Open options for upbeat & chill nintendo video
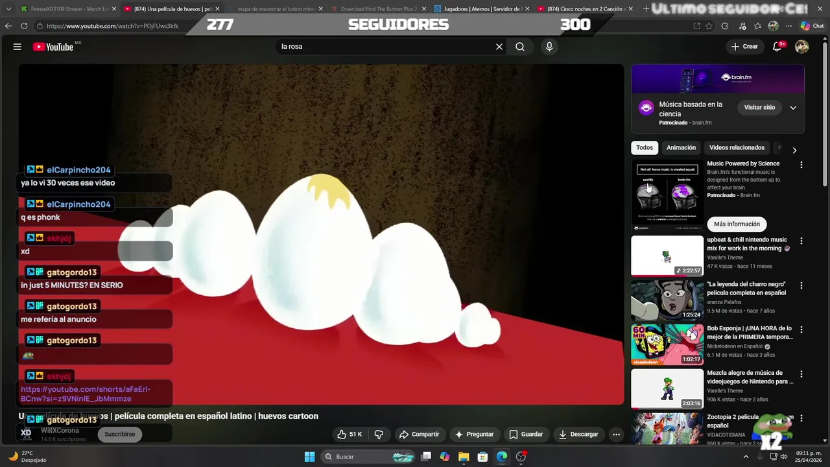This screenshot has width=830, height=467. click(x=801, y=241)
